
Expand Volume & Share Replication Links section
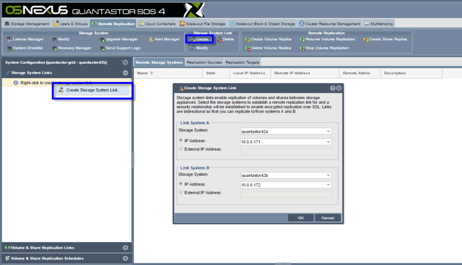(125, 248)
